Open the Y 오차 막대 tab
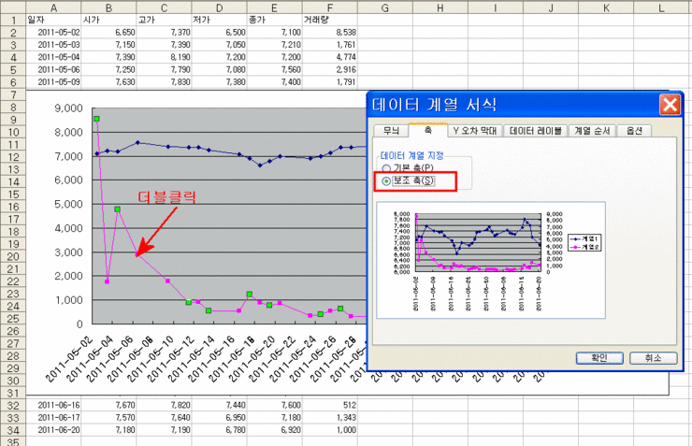 pyautogui.click(x=475, y=131)
